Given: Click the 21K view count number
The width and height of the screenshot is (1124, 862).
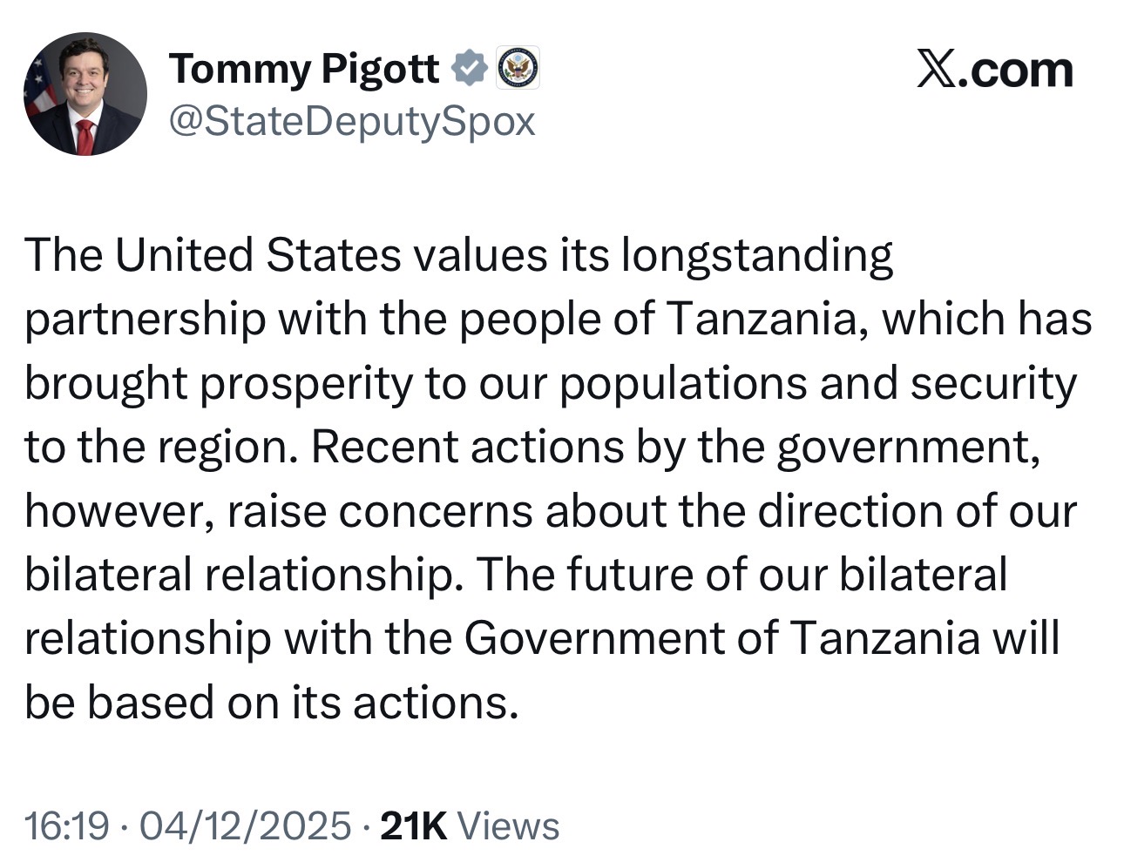Looking at the screenshot, I should coord(414,825).
